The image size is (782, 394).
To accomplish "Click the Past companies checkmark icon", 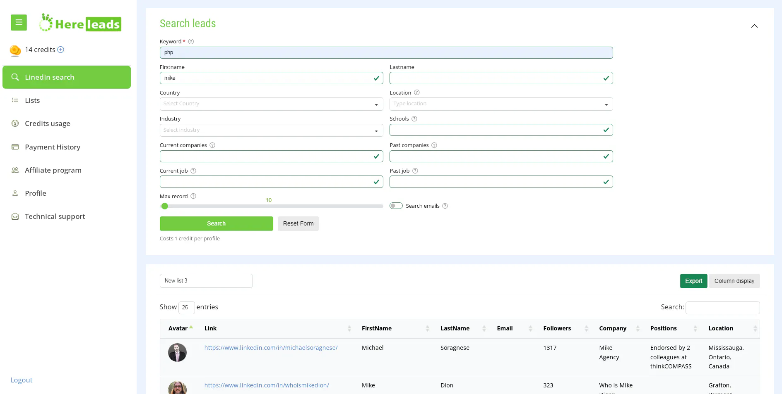I will 606,156.
